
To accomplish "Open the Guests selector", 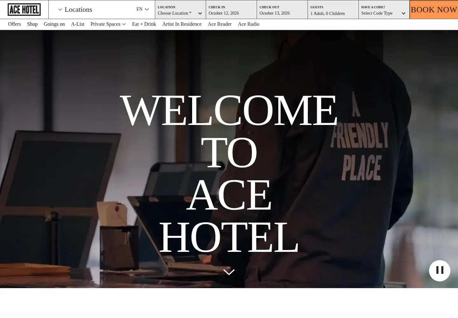I will click(333, 10).
